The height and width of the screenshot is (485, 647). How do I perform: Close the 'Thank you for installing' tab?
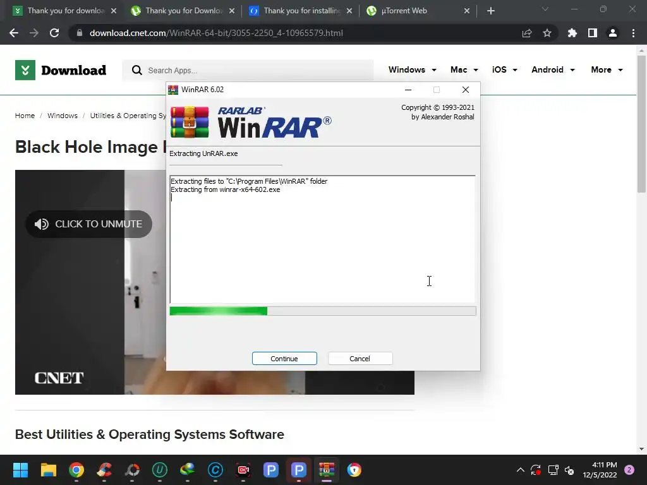pyautogui.click(x=349, y=11)
